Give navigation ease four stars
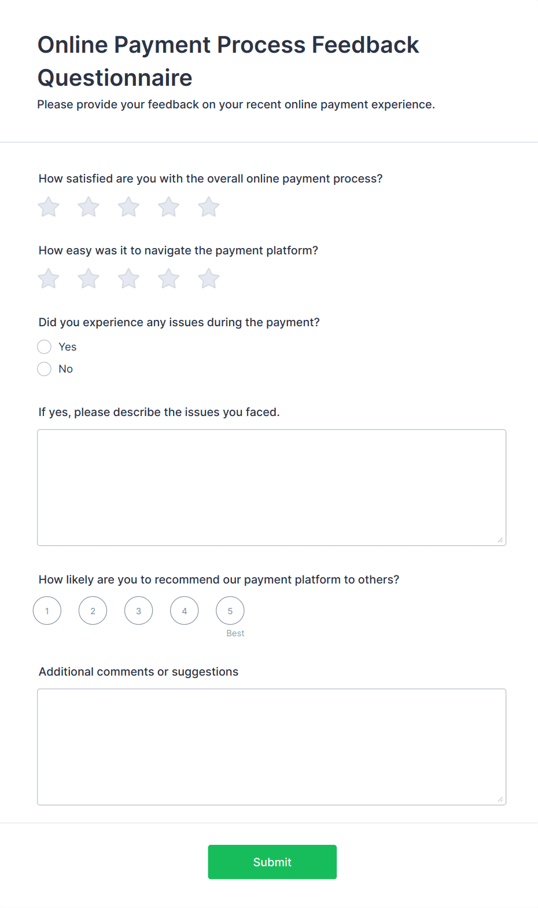Screen dimensions: 538x908 pyautogui.click(x=168, y=279)
